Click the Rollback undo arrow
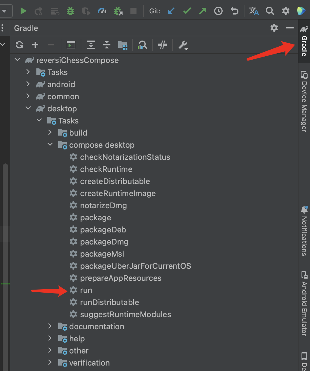The width and height of the screenshot is (310, 371). click(234, 11)
